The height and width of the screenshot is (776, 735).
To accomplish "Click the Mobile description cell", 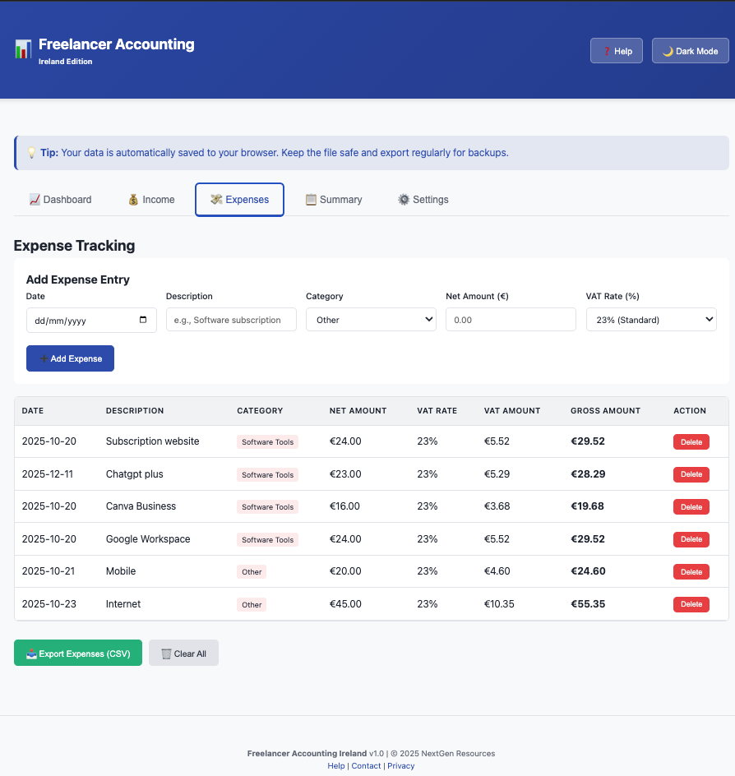I will pyautogui.click(x=121, y=570).
